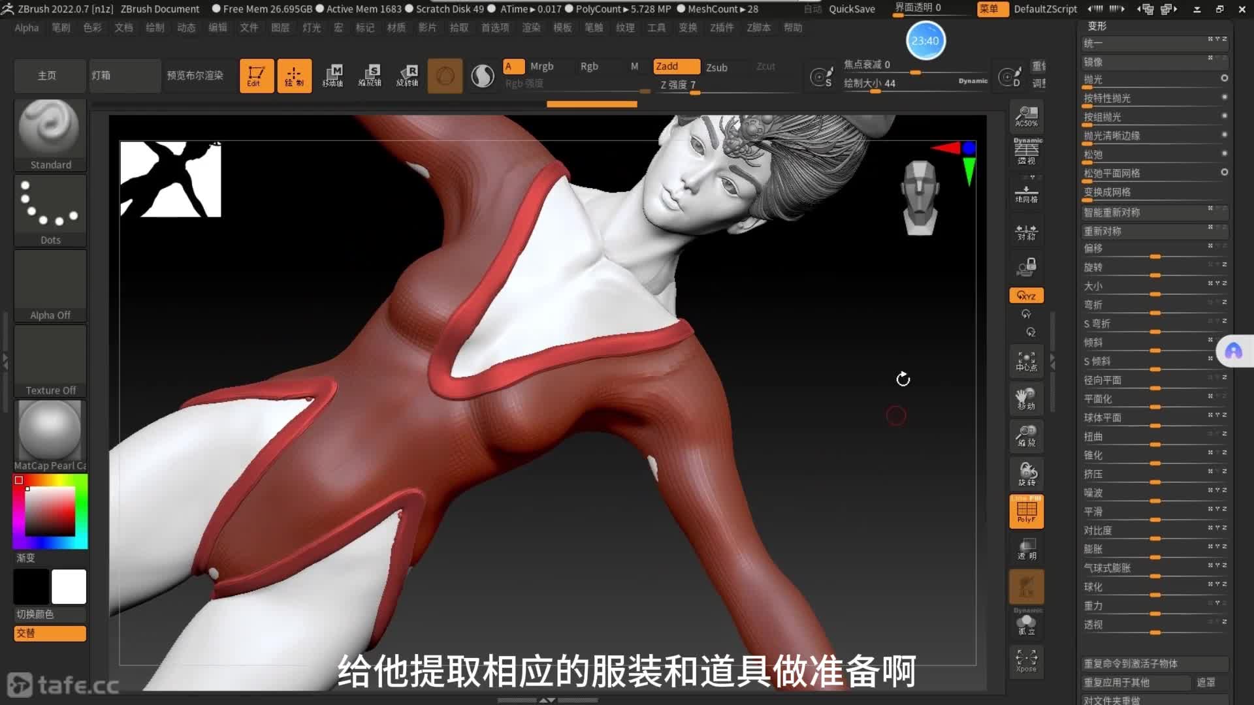Activate the Edit mode button
1254x705 pixels.
point(256,76)
